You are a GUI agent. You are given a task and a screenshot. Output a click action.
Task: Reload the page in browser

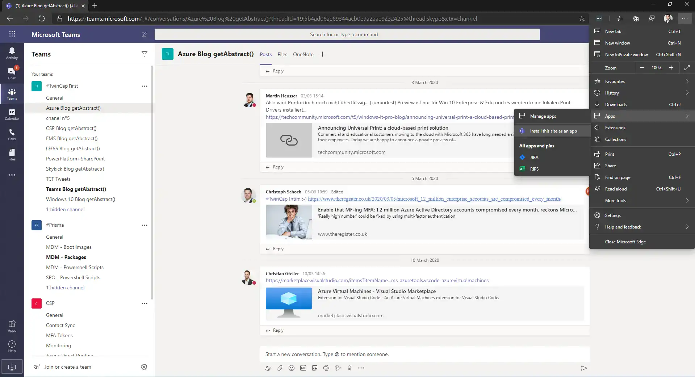42,18
